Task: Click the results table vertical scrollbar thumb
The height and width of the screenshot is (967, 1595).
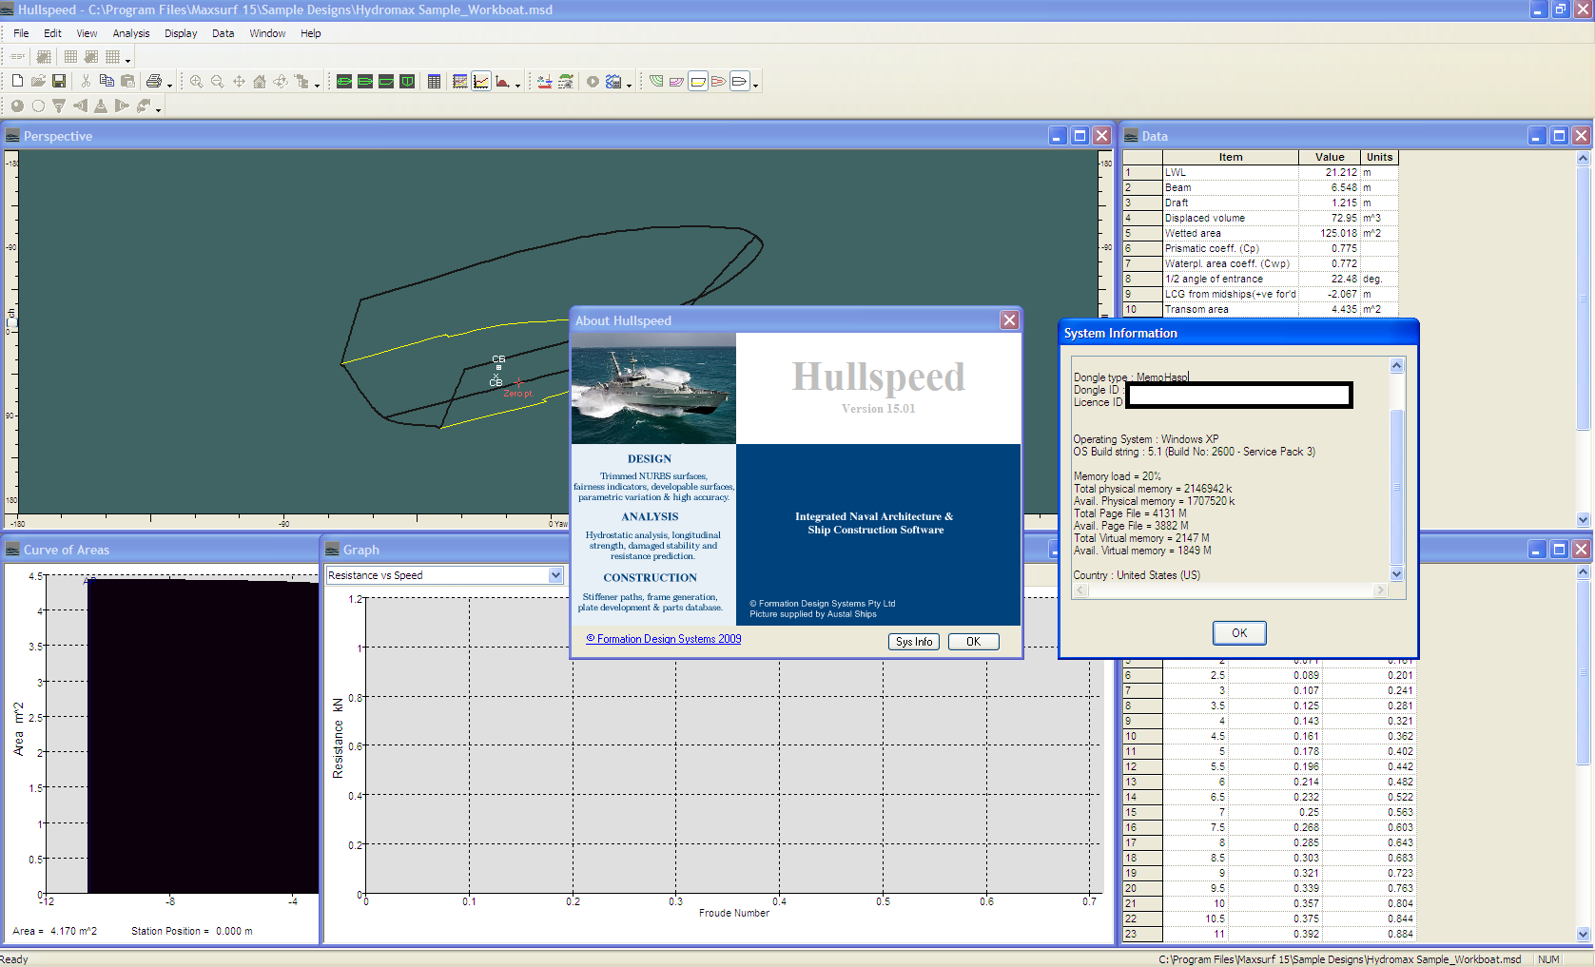Action: [1583, 672]
